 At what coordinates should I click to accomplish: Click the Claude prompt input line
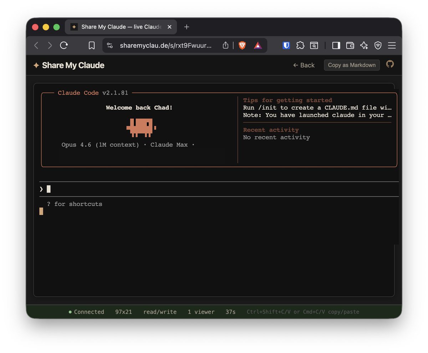click(x=219, y=189)
